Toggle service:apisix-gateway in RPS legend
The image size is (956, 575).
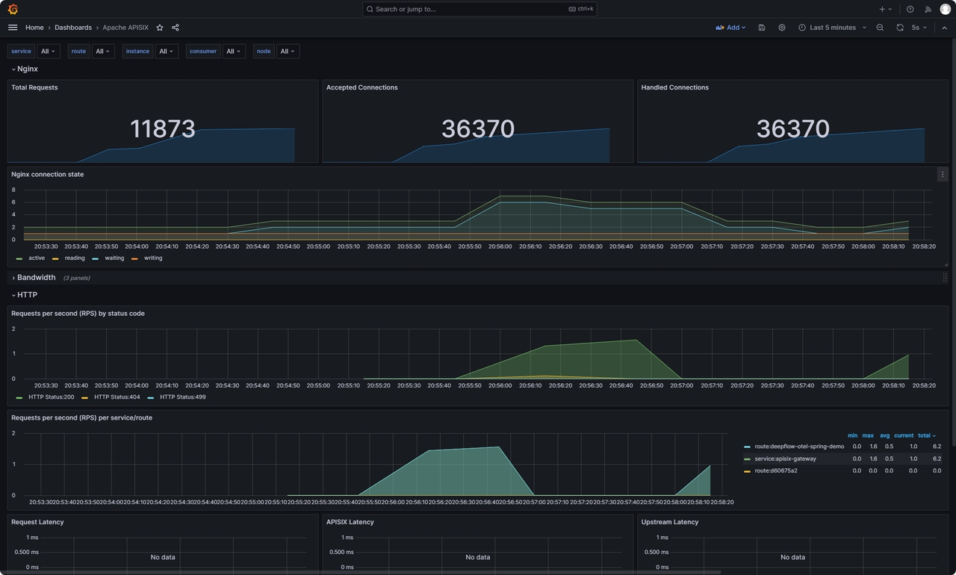pyautogui.click(x=786, y=459)
